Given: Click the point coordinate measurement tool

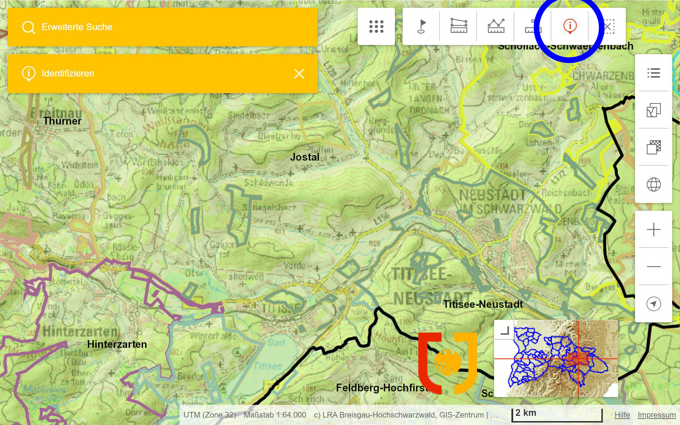Looking at the screenshot, I should click(532, 27).
